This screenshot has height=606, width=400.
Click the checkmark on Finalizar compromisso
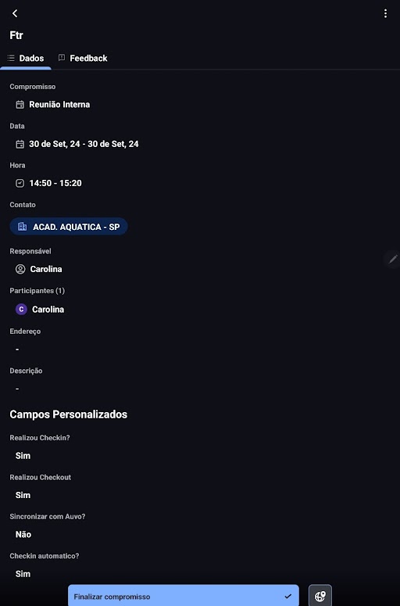(x=287, y=597)
